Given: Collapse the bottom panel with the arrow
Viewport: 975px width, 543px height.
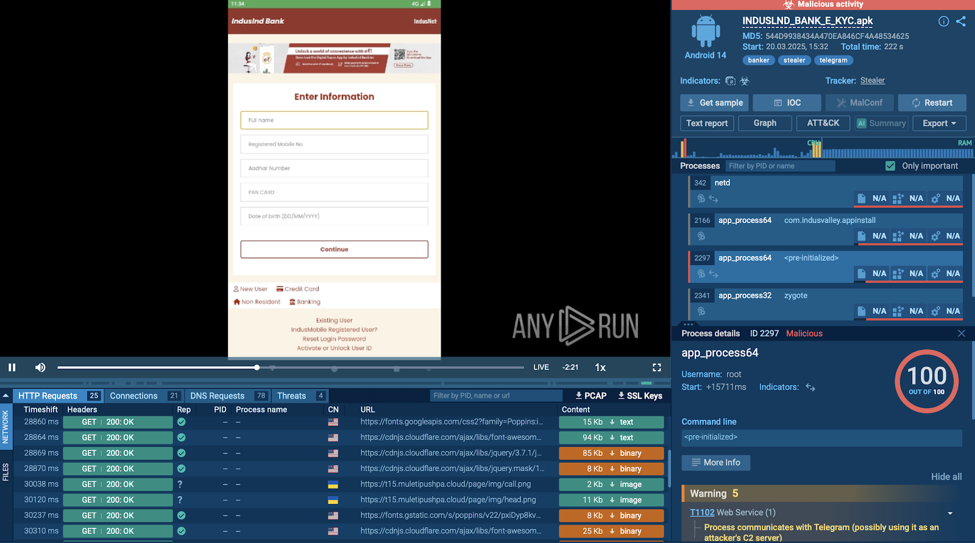Looking at the screenshot, I should point(5,396).
